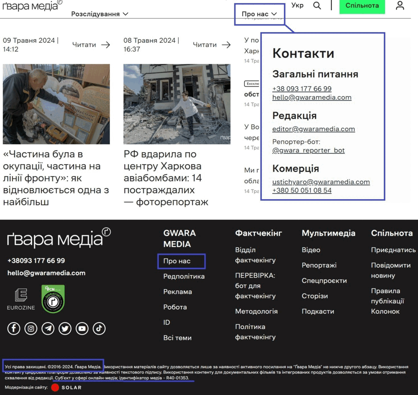The image size is (418, 395).
Task: Open the Kharkiv bombing photo report image
Action: click(x=177, y=104)
